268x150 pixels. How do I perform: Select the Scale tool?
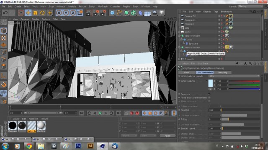(x=35, y=13)
